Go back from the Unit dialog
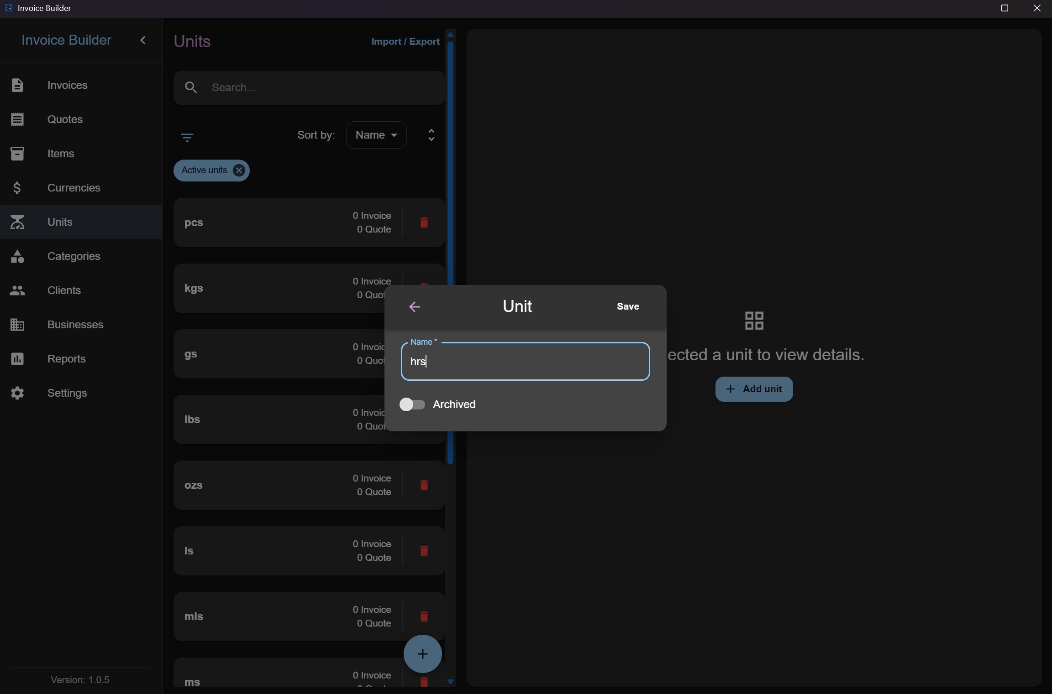Image resolution: width=1052 pixels, height=694 pixels. pyautogui.click(x=415, y=307)
